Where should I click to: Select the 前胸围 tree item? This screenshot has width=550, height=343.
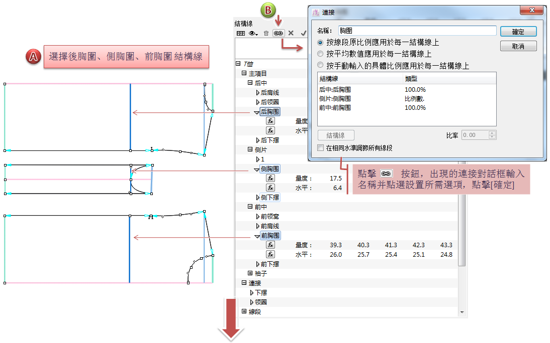click(x=270, y=236)
